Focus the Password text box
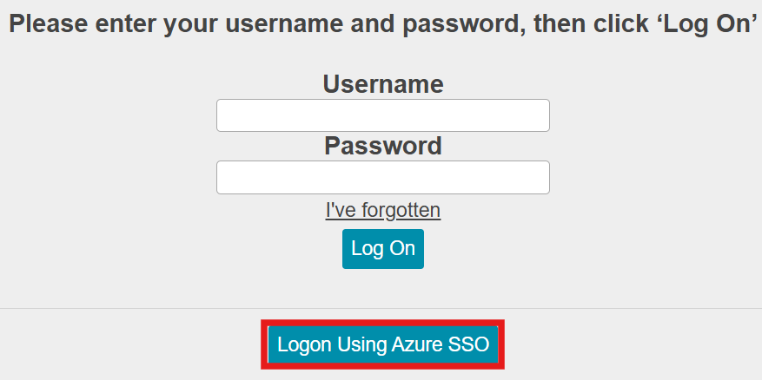 point(383,178)
